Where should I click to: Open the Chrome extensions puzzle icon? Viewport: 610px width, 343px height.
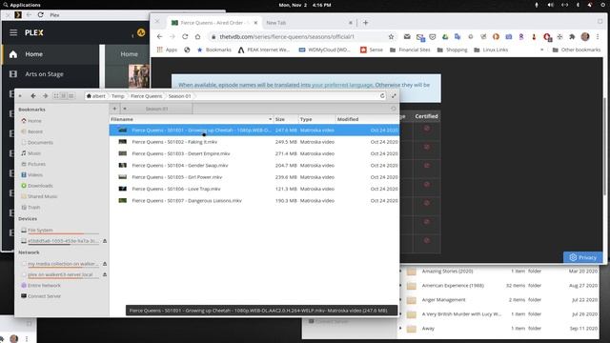coord(572,36)
